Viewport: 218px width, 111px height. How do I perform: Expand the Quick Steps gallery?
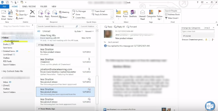(112, 18)
